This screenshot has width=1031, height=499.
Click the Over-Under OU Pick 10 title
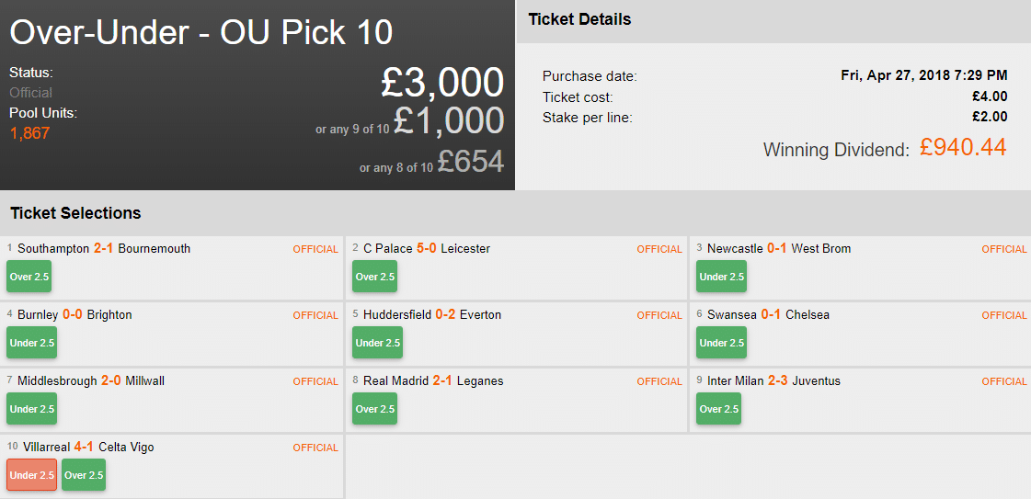point(200,33)
